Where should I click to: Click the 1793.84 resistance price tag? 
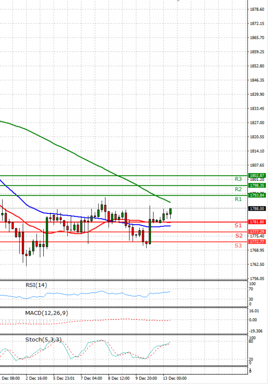pos(257,195)
